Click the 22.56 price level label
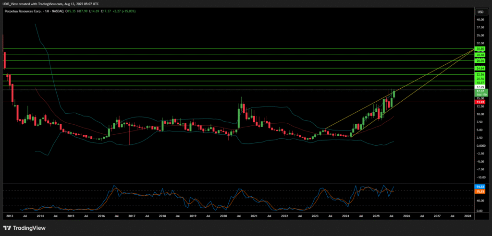Viewport: 492px width, 236px height. click(480, 75)
